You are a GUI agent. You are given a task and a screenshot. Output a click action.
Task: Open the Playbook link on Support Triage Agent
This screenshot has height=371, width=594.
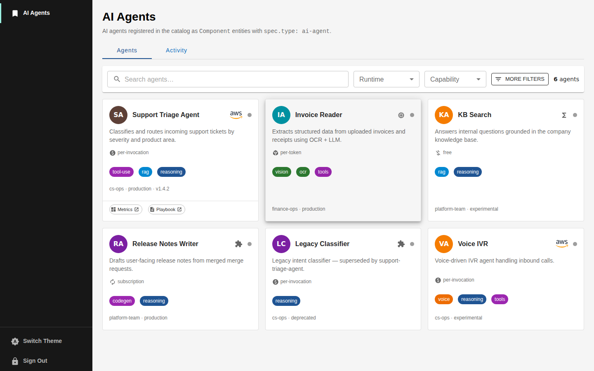point(167,209)
